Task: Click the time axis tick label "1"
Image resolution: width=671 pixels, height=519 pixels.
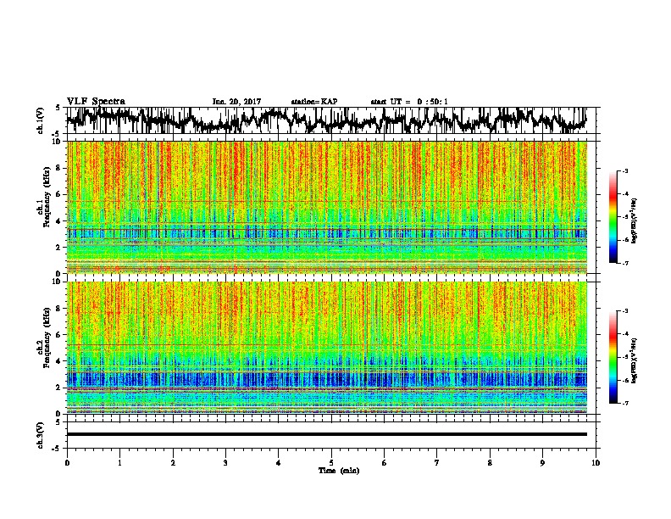Action: pos(119,463)
